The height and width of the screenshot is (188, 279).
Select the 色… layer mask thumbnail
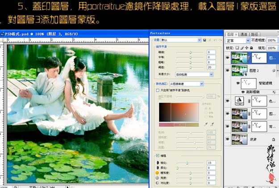(259, 101)
